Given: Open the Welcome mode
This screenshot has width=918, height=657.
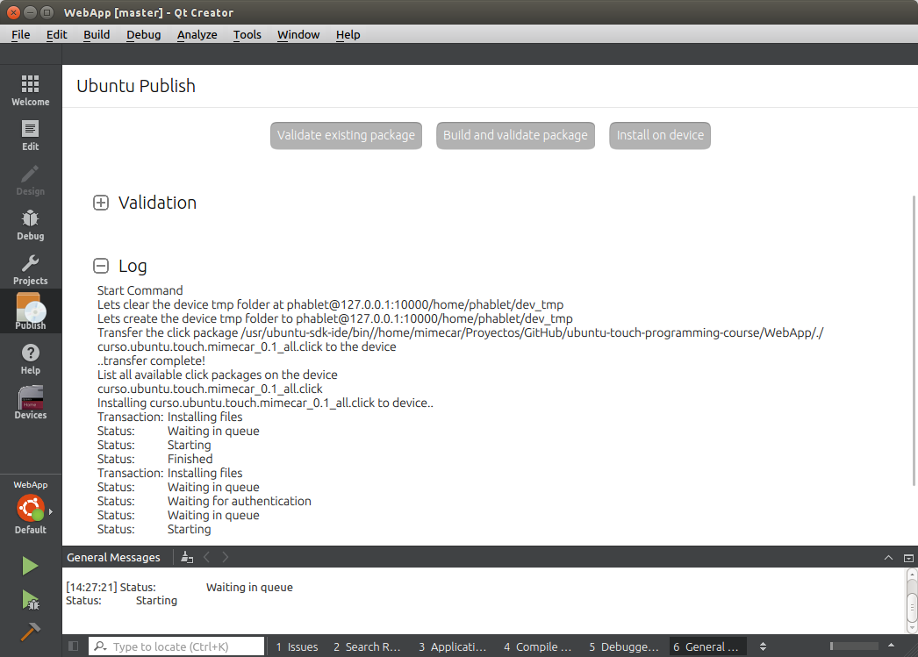Looking at the screenshot, I should [x=31, y=90].
